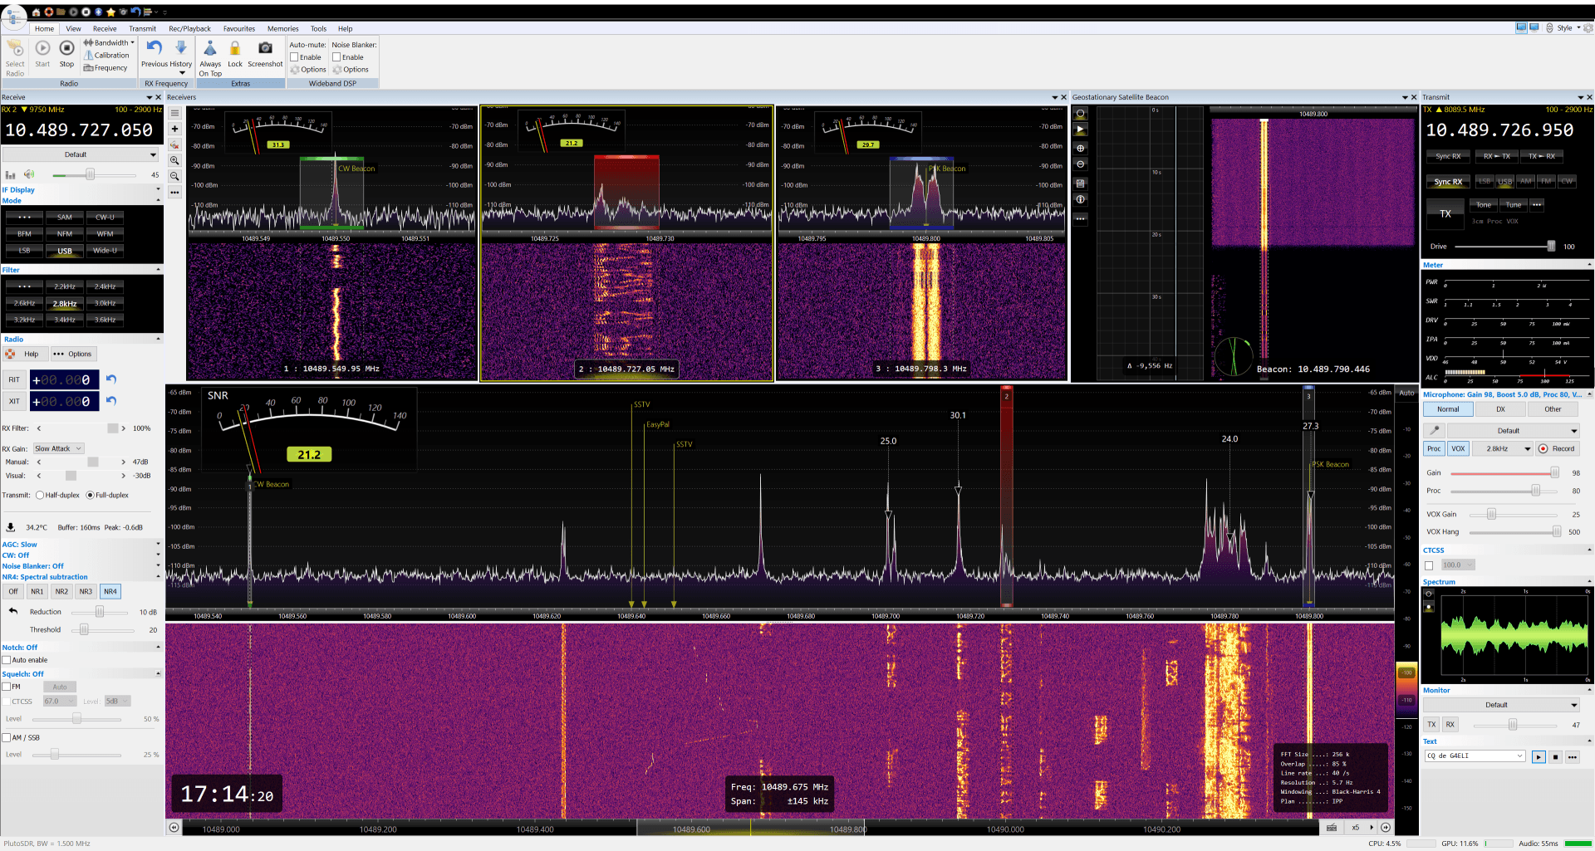Image resolution: width=1595 pixels, height=851 pixels.
Task: Click the Lock padlock icon
Action: (235, 49)
